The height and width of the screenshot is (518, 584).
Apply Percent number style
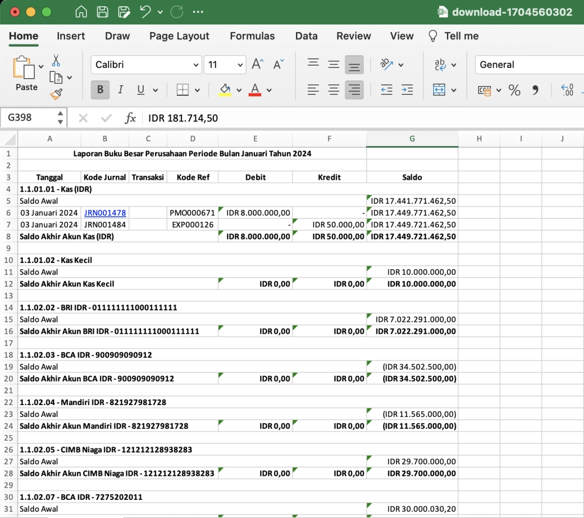[514, 90]
